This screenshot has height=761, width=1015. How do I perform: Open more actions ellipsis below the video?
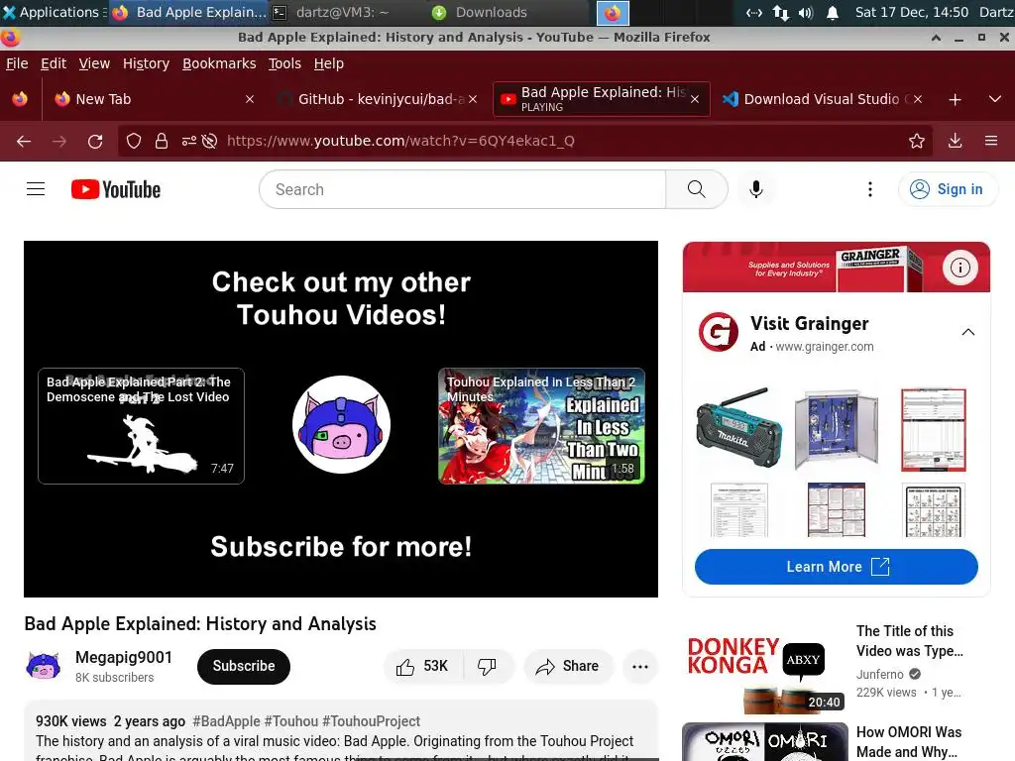pyautogui.click(x=640, y=667)
